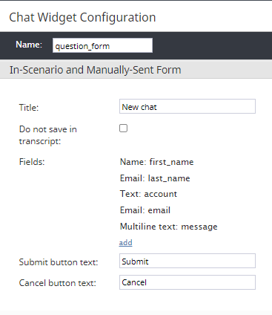Image resolution: width=272 pixels, height=315 pixels.
Task: Click 'In-Scenario and Manually-Sent Form' section header
Action: (96, 70)
